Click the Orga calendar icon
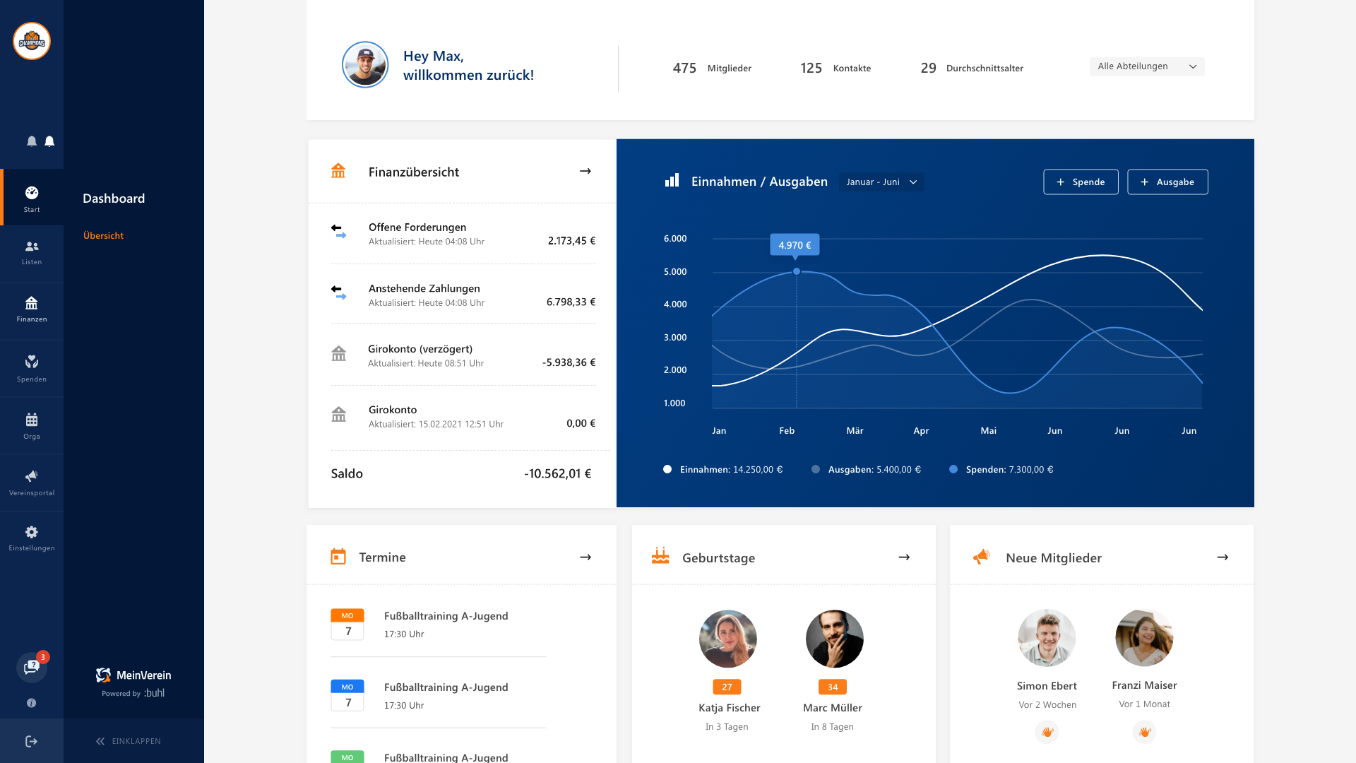 click(32, 425)
